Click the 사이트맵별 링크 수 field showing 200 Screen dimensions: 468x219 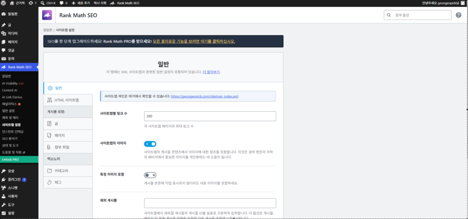pyautogui.click(x=210, y=116)
